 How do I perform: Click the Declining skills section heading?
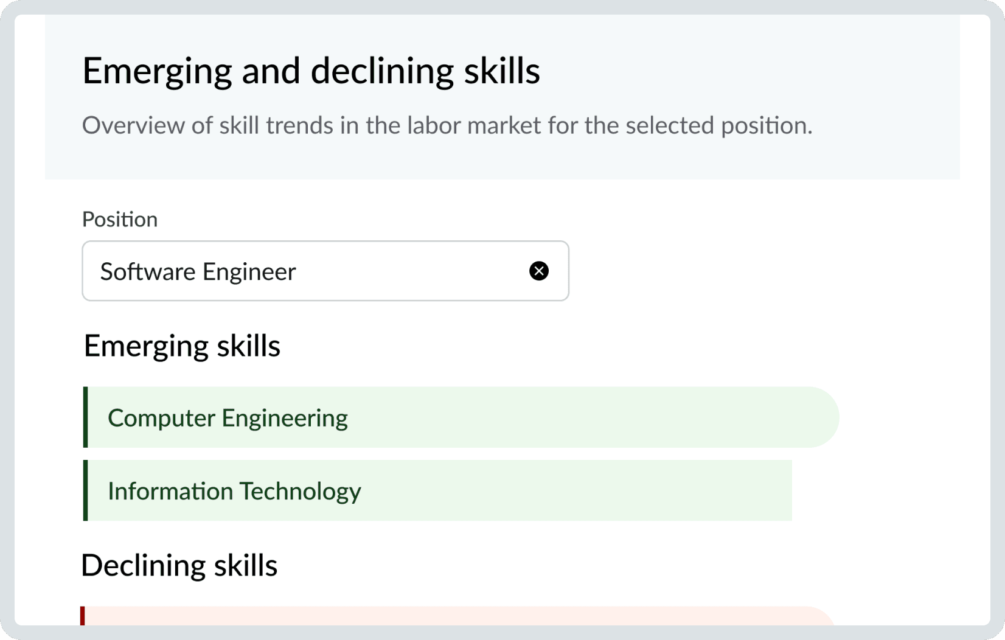coord(179,565)
